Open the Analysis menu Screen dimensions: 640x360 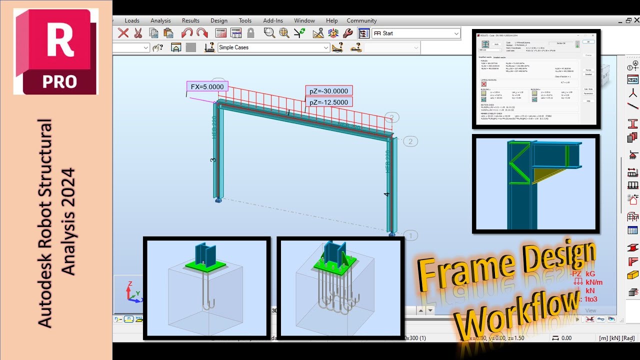[x=160, y=20]
